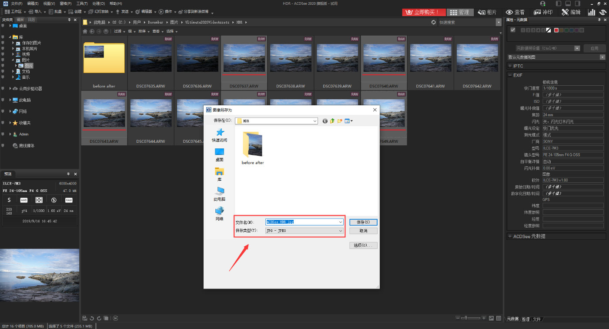The width and height of the screenshot is (609, 329).
Task: Refresh the file list next to quick search
Action: point(433,22)
